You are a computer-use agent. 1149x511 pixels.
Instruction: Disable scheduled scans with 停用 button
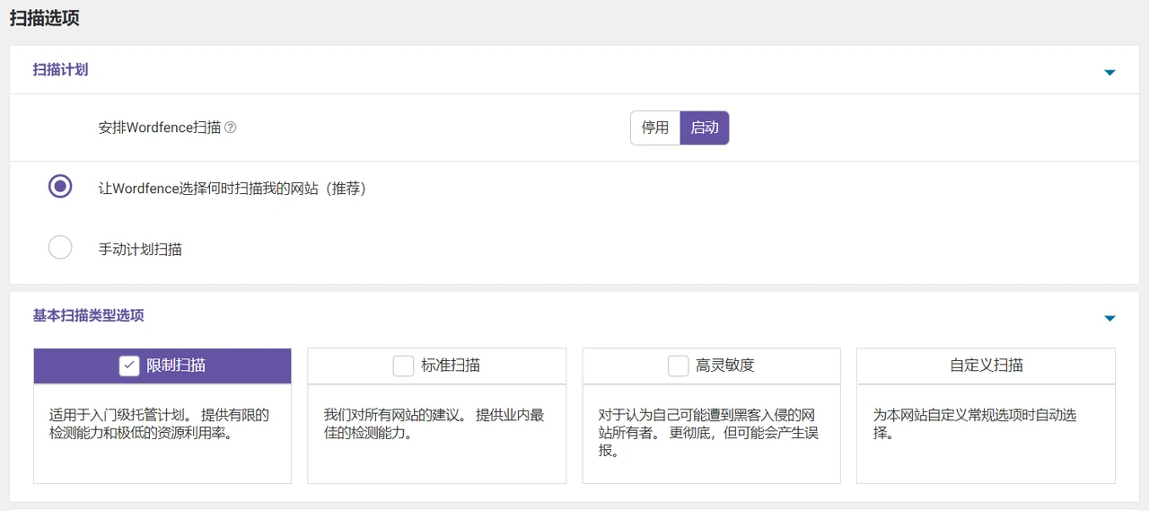(x=655, y=128)
